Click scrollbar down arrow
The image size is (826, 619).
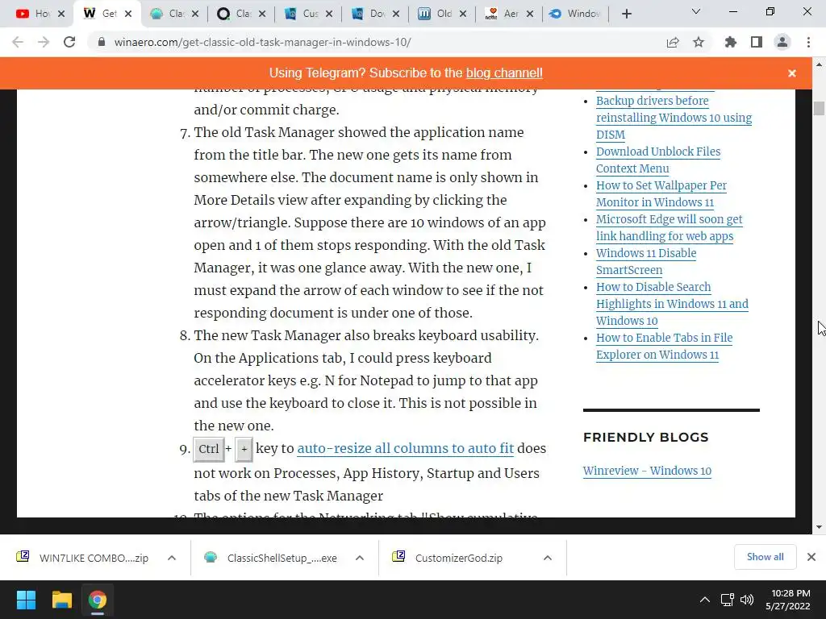[819, 527]
